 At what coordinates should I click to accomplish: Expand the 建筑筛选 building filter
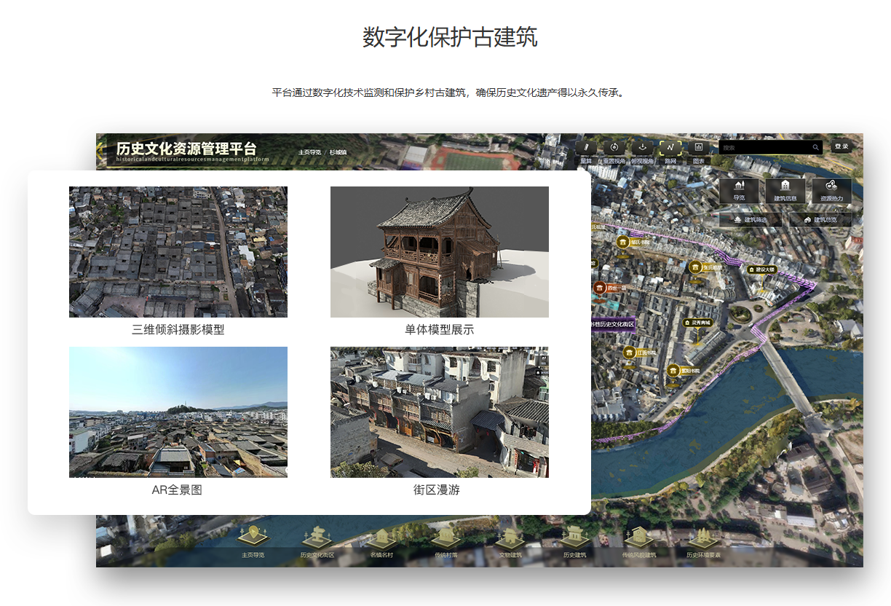[751, 219]
